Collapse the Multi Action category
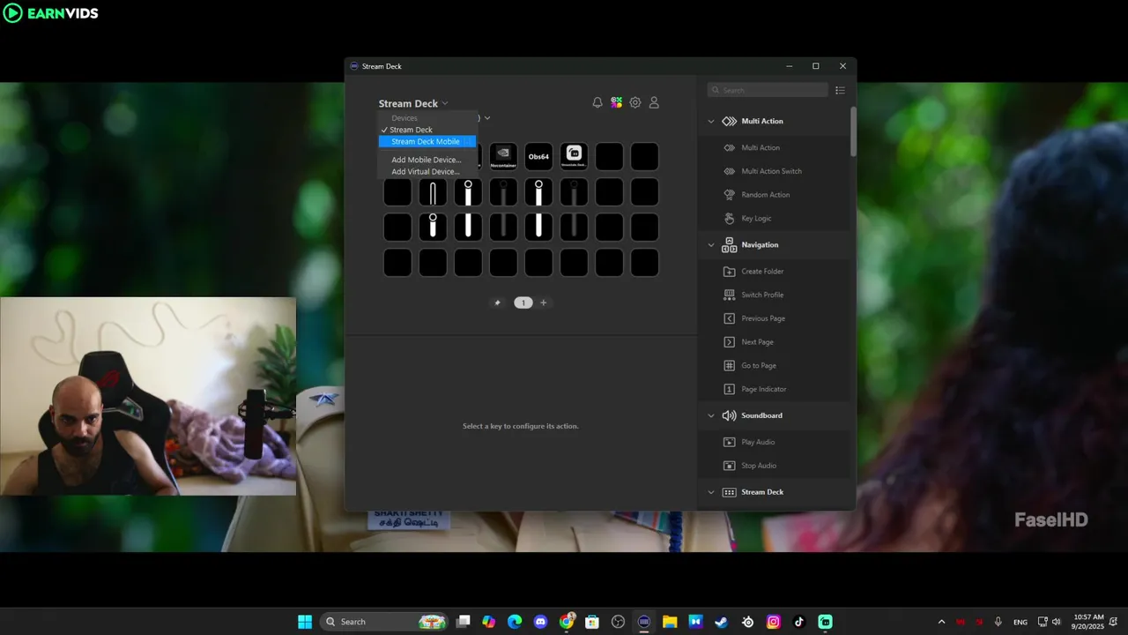The width and height of the screenshot is (1128, 635). pos(711,122)
